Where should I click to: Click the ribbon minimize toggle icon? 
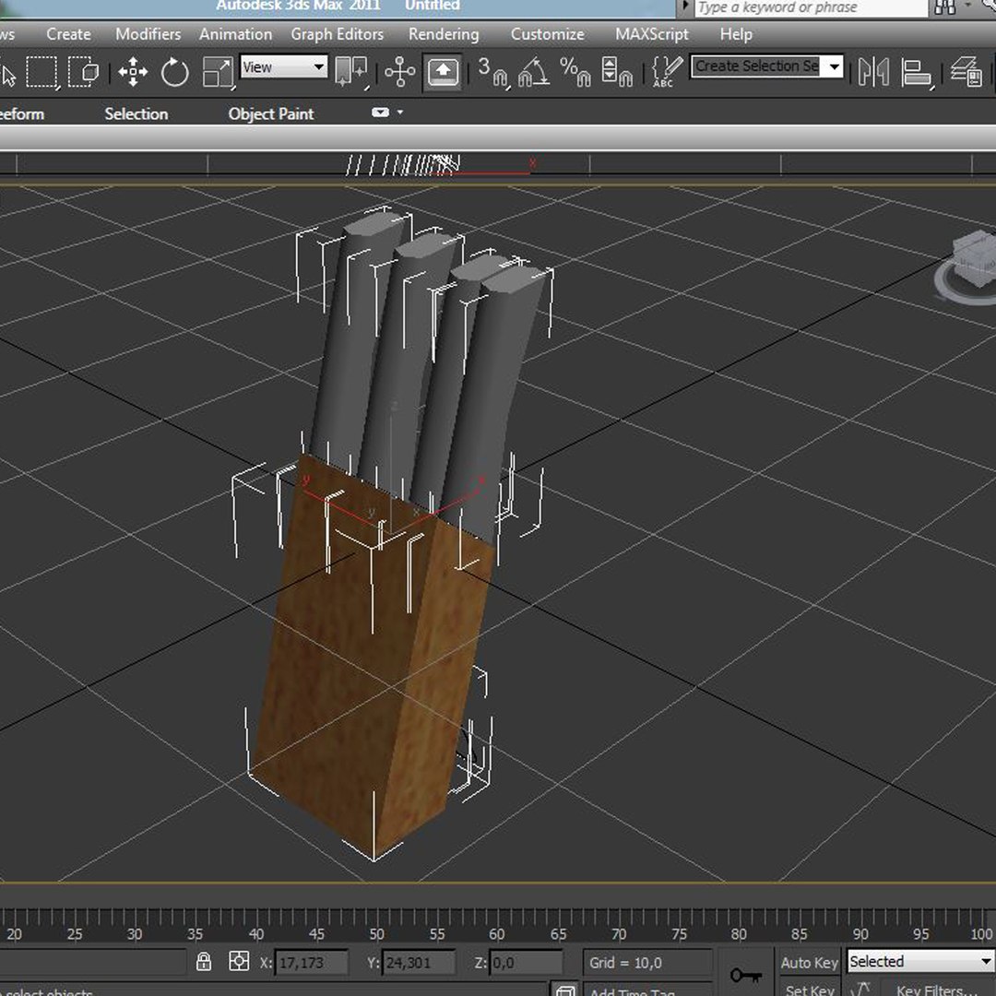[x=381, y=113]
